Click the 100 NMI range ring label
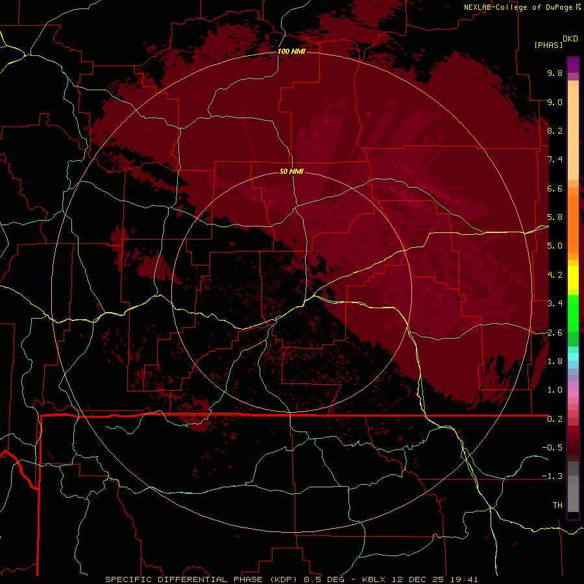The image size is (584, 584). [x=291, y=51]
